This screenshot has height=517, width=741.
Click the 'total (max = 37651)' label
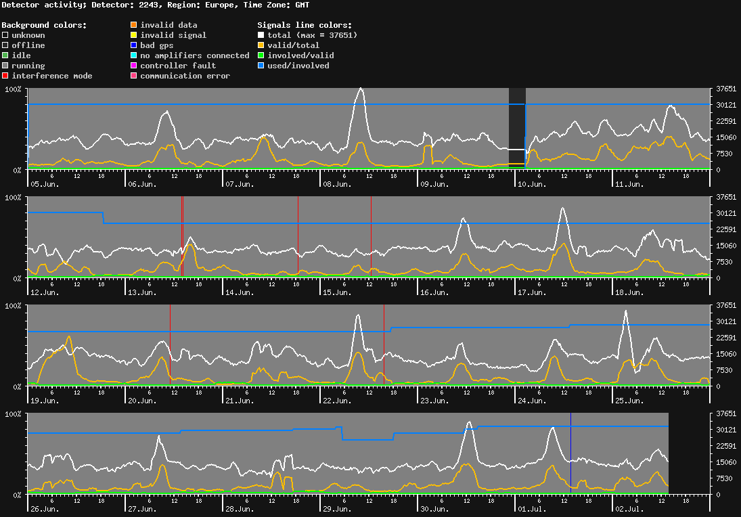(313, 35)
